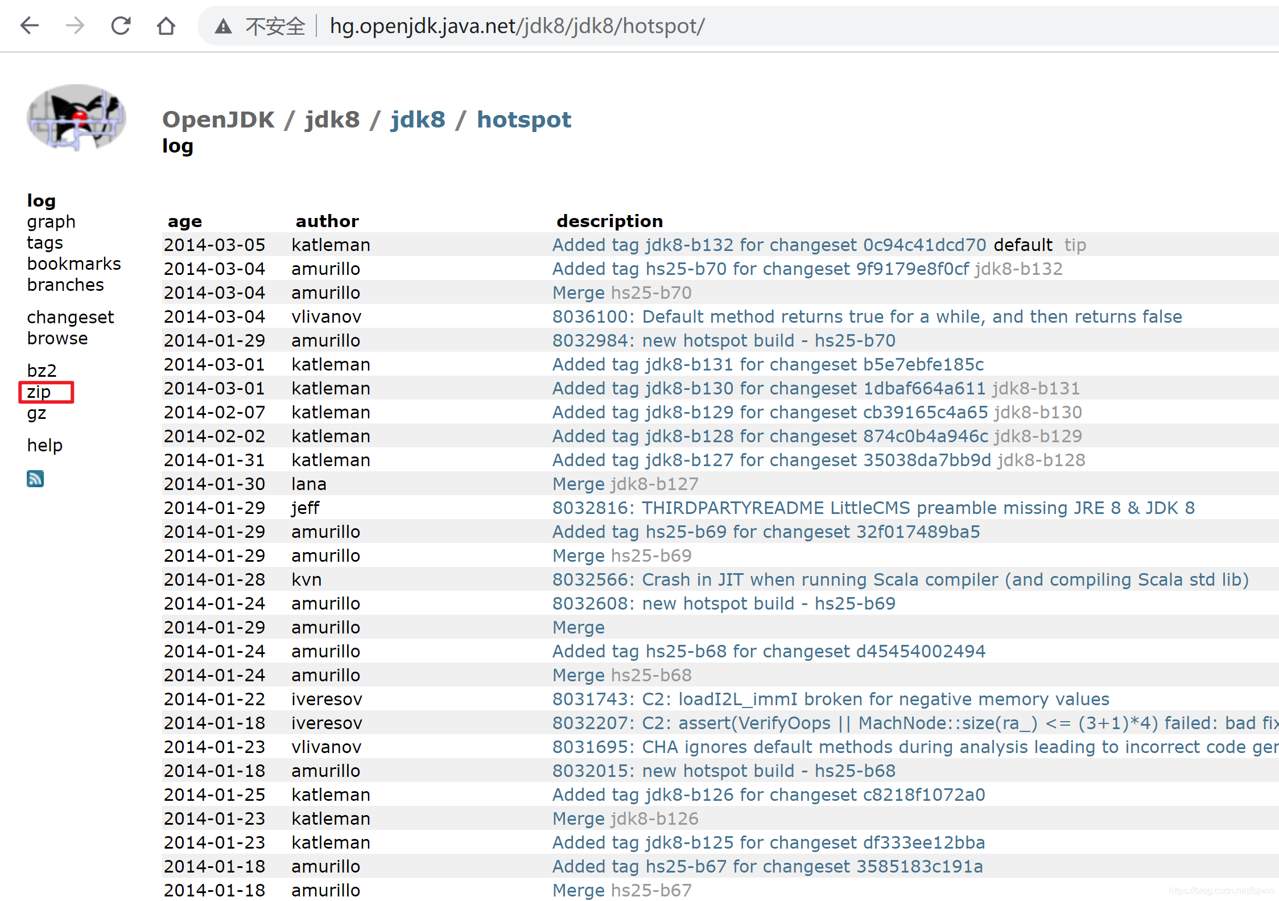Go to the browser home icon
Image resolution: width=1279 pixels, height=901 pixels.
pos(166,26)
